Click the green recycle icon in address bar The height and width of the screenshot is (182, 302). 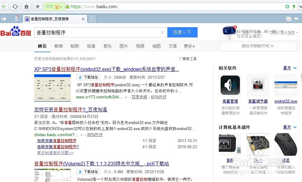pos(287,7)
